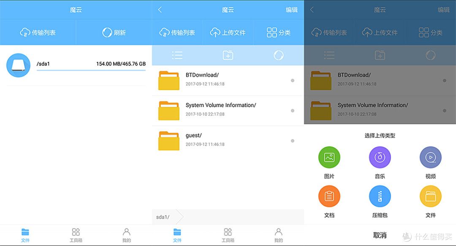Tap 我的 tab in first screen

pyautogui.click(x=127, y=235)
